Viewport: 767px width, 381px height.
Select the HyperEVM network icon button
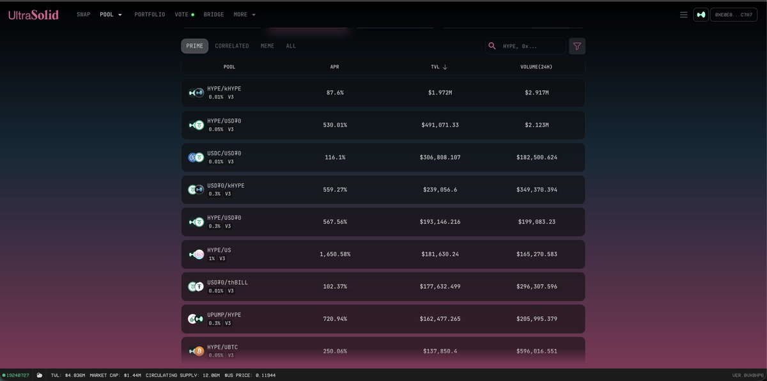(701, 15)
